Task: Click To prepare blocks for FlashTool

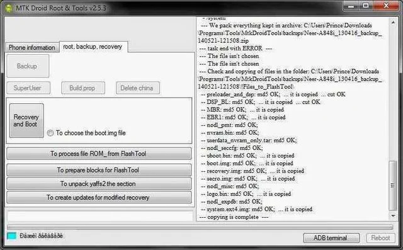Action: pos(99,170)
